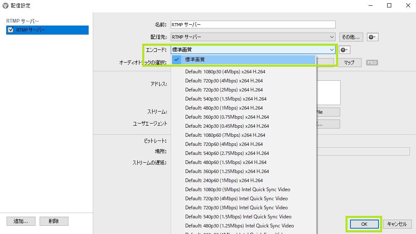Open gear settings next to エンコード dropdown
This screenshot has height=234, width=416.
[x=344, y=50]
